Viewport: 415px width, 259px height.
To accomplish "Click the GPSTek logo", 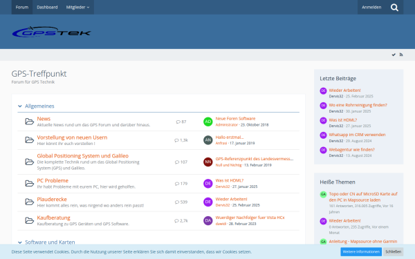I will point(52,32).
